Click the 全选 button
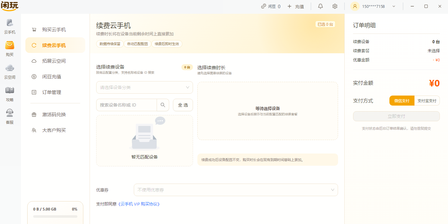The image size is (448, 224). coord(183,105)
